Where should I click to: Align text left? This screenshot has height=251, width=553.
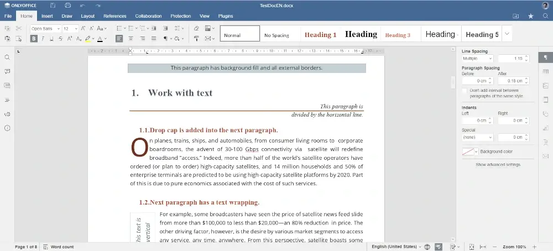point(119,39)
